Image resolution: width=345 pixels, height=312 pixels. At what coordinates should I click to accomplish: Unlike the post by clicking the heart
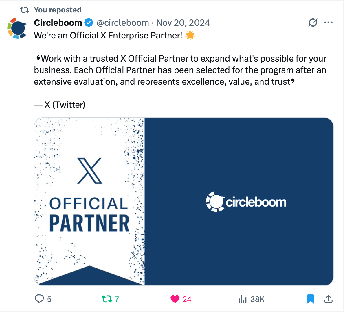point(175,299)
